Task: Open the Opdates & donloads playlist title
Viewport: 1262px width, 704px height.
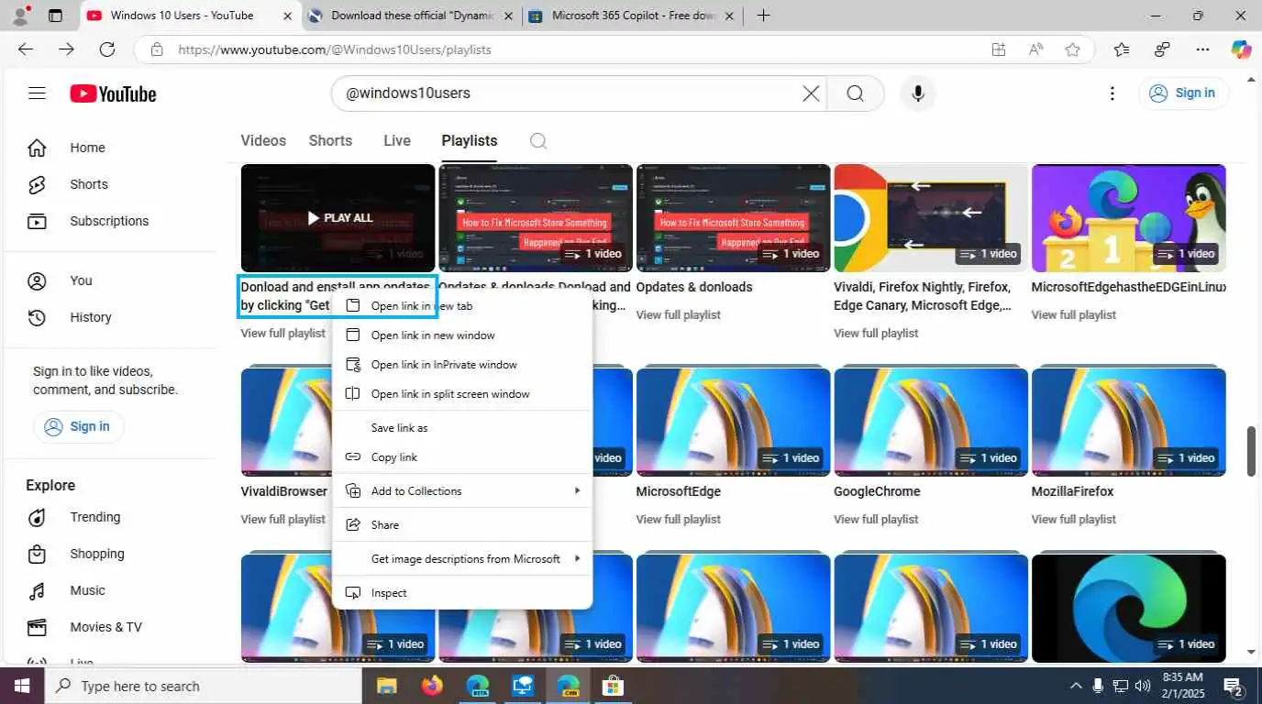Action: pos(694,287)
